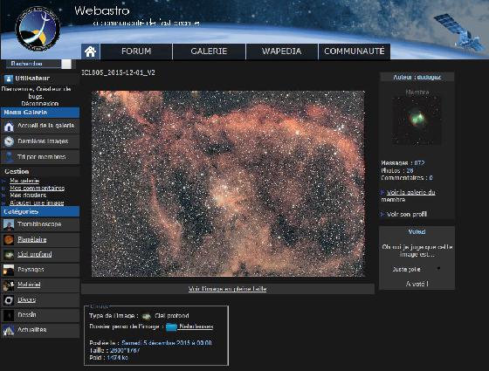Click the Accueil de la galerie house icon
The height and width of the screenshot is (371, 489).
9,127
